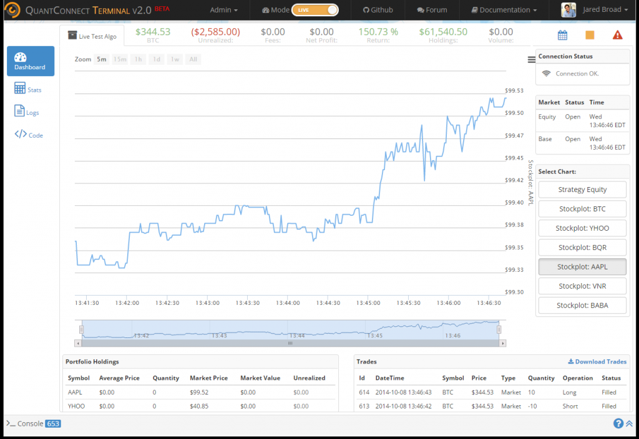
Task: Open the Admin dropdown menu
Action: [x=223, y=10]
